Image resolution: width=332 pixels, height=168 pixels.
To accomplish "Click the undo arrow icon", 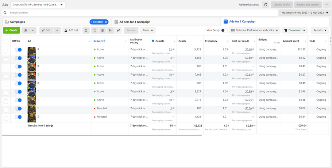I will point(95,30).
